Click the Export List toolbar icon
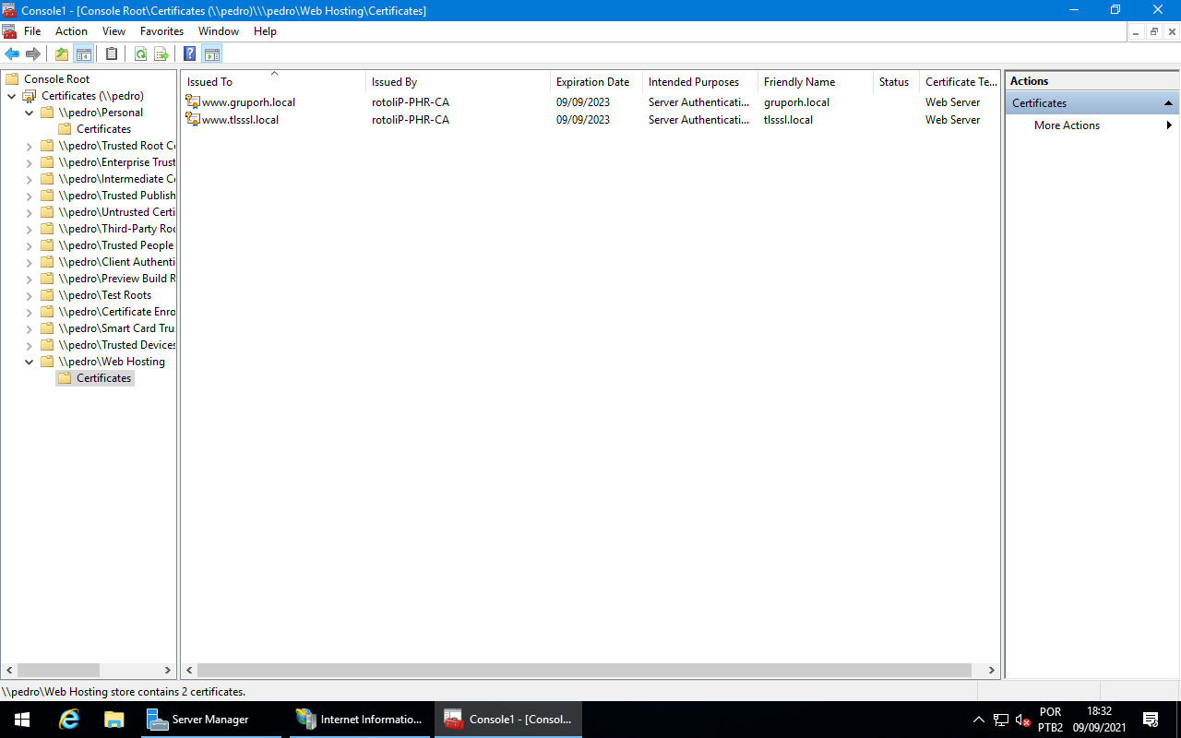1181x738 pixels. pos(161,54)
